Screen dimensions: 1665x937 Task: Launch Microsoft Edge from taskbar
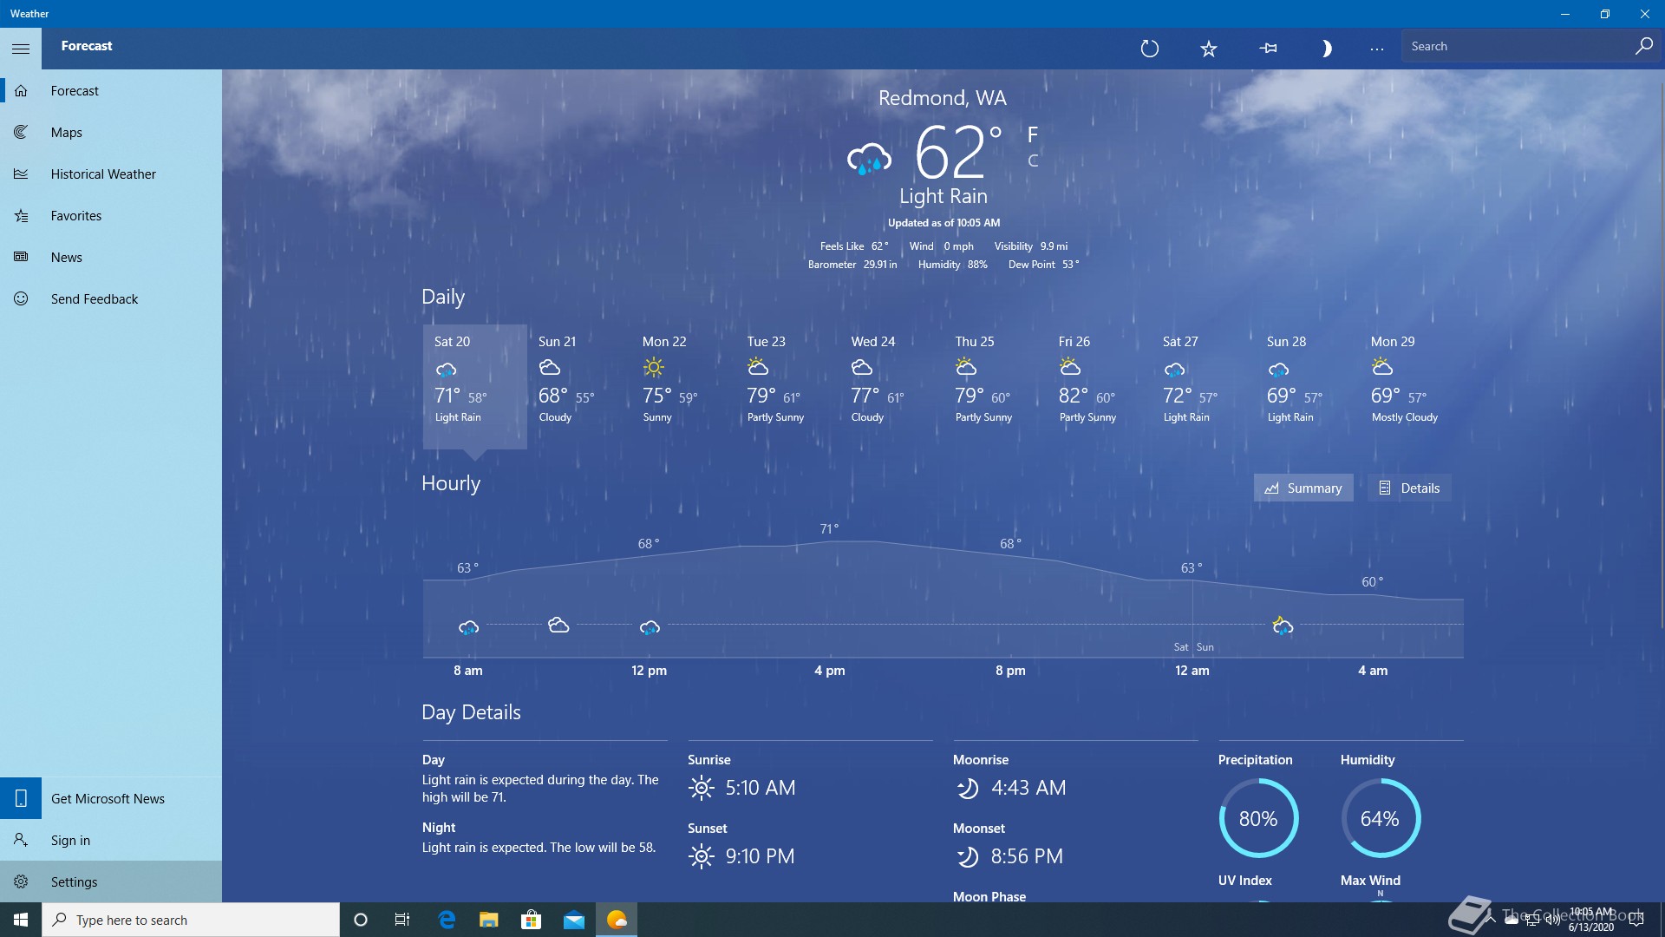tap(447, 920)
